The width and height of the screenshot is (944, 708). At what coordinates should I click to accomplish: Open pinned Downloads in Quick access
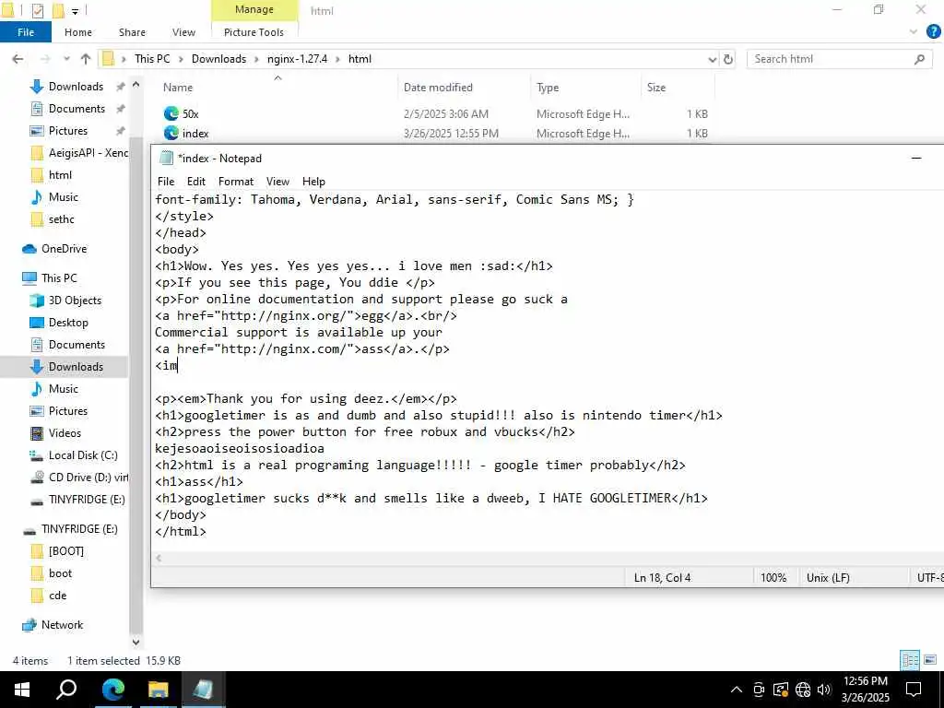pyautogui.click(x=76, y=87)
